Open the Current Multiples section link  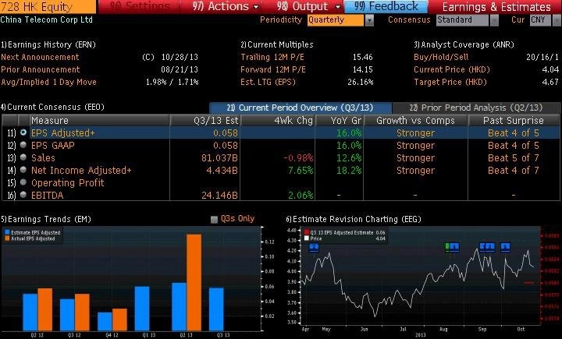tap(276, 44)
